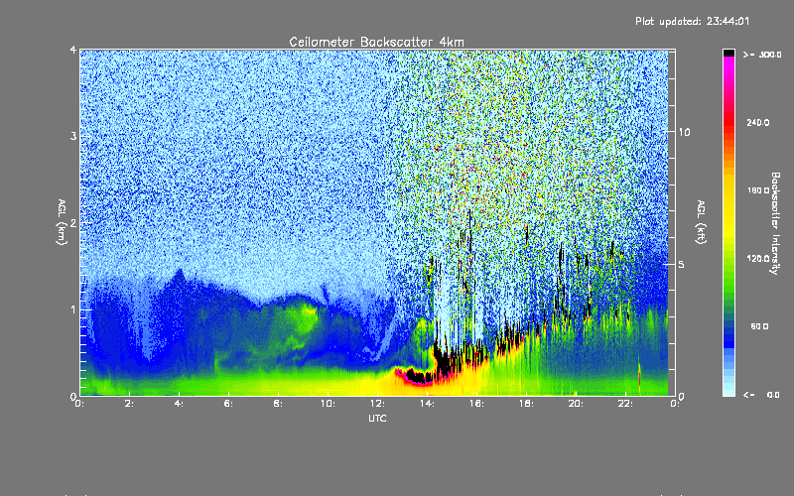The width and height of the screenshot is (794, 496).
Task: Click the "120.0" colorbar label
Action: coord(758,259)
